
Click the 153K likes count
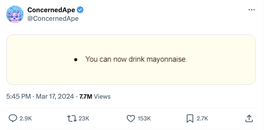[144, 118]
